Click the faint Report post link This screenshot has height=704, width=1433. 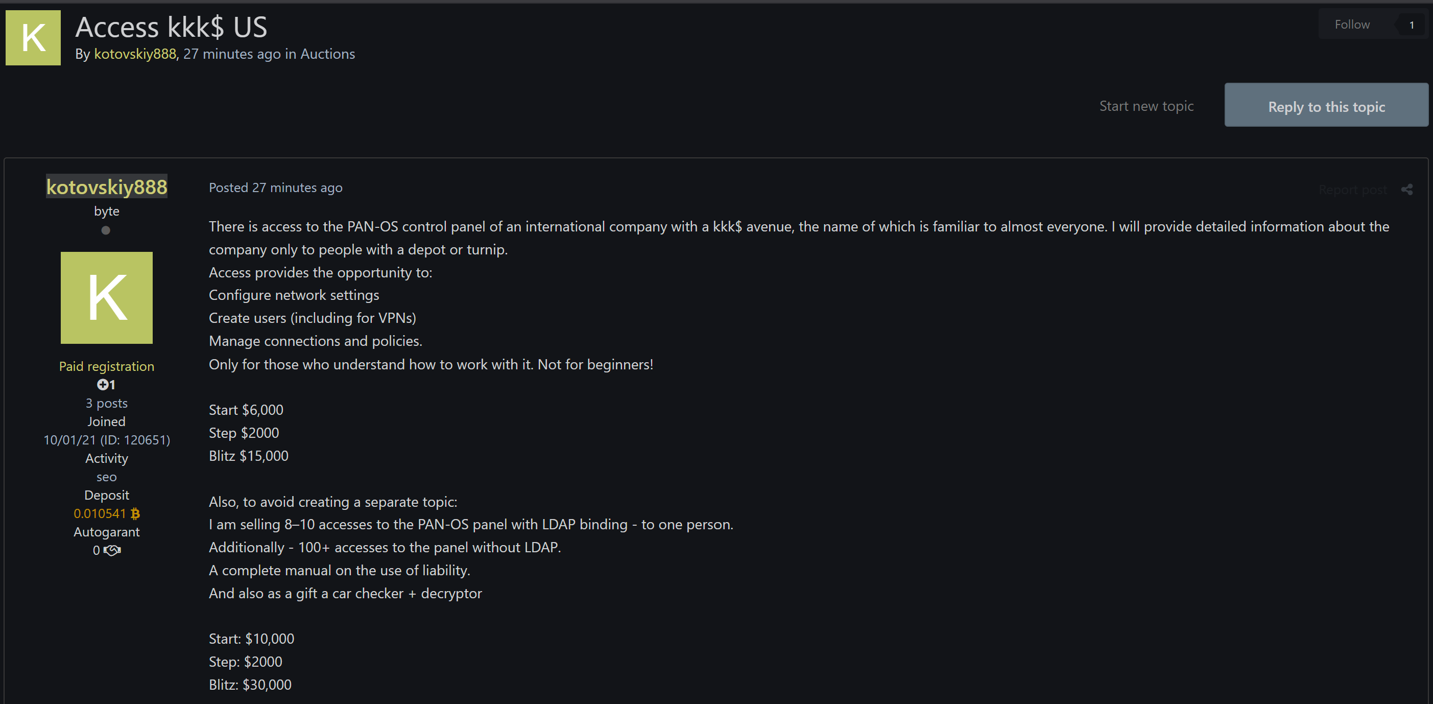pyautogui.click(x=1352, y=190)
